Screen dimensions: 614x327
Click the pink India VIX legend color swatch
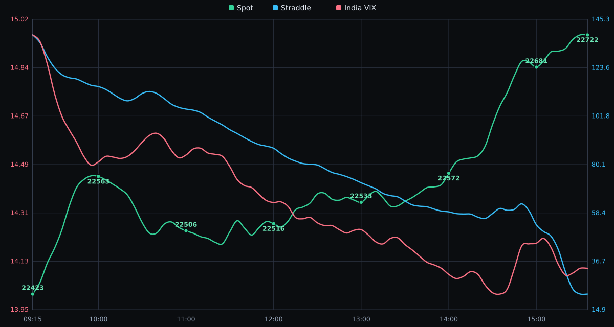coord(339,8)
